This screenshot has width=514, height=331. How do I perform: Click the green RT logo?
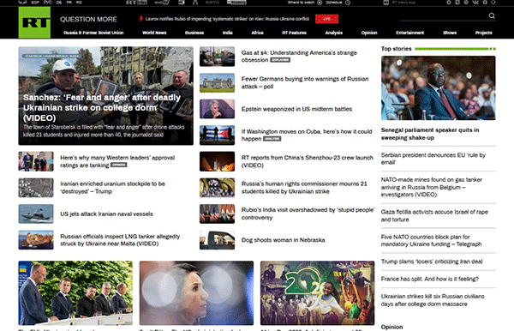[34, 22]
